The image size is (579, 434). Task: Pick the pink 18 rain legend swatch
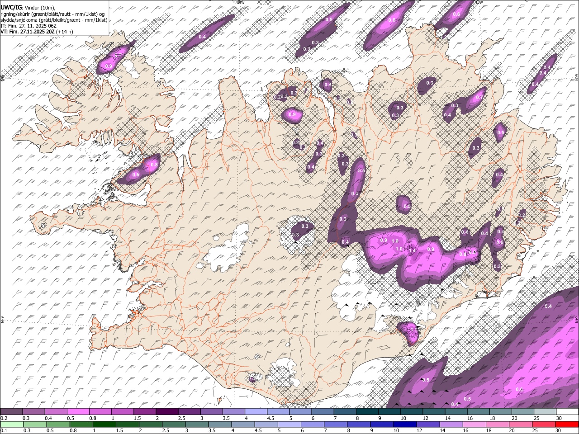[x=497, y=425]
